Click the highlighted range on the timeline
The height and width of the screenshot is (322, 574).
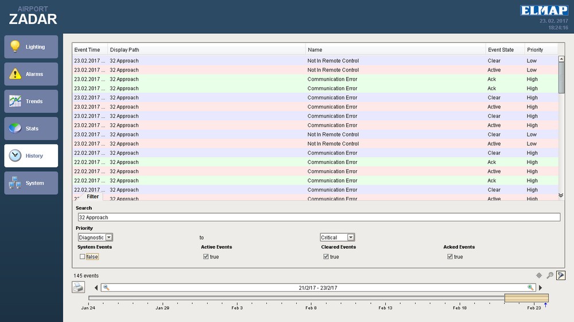click(x=526, y=298)
